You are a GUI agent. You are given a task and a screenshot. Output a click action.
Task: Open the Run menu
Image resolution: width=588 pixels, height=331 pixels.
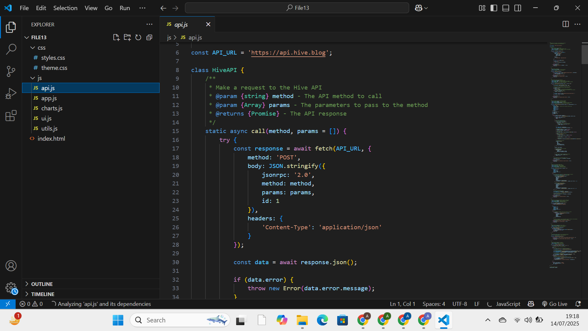click(125, 8)
